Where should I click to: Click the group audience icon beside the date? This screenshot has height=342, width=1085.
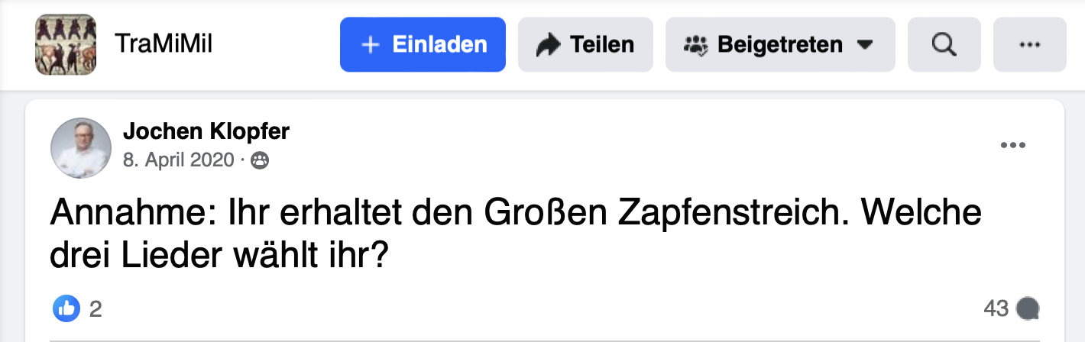260,161
